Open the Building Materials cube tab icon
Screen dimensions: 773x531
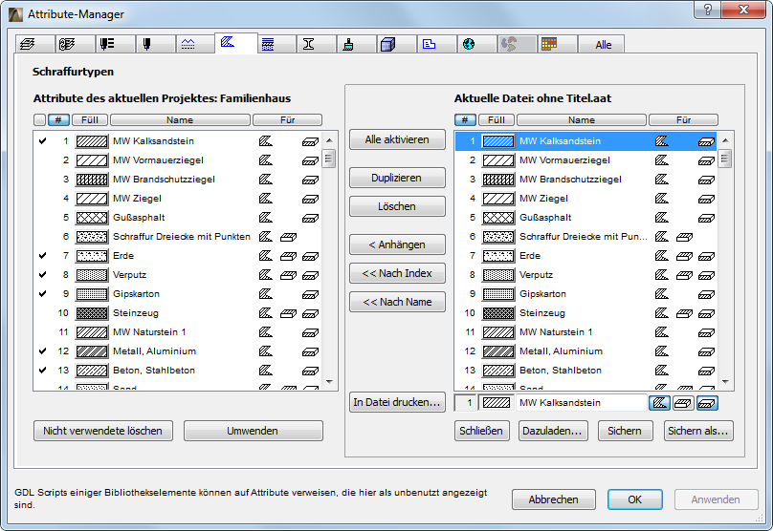(x=388, y=44)
